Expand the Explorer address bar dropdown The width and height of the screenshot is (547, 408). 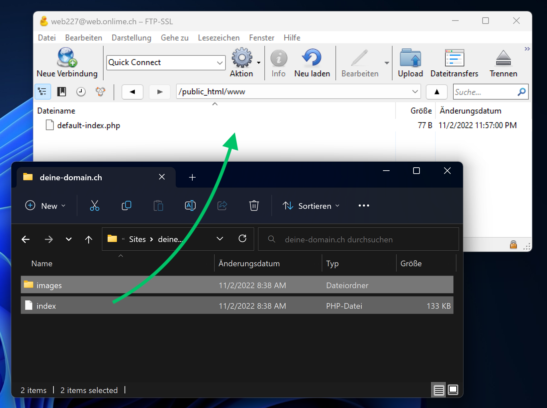click(220, 239)
